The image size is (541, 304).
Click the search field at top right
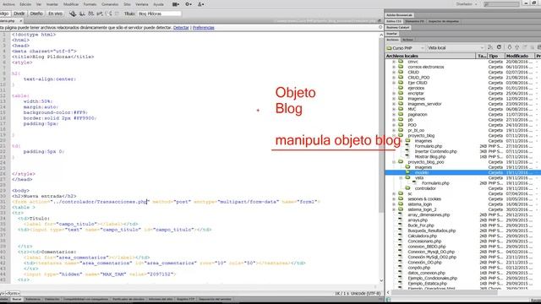tap(501, 4)
